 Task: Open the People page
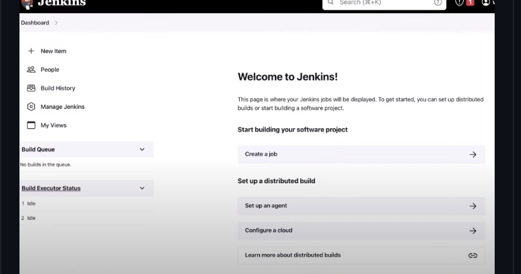point(50,69)
